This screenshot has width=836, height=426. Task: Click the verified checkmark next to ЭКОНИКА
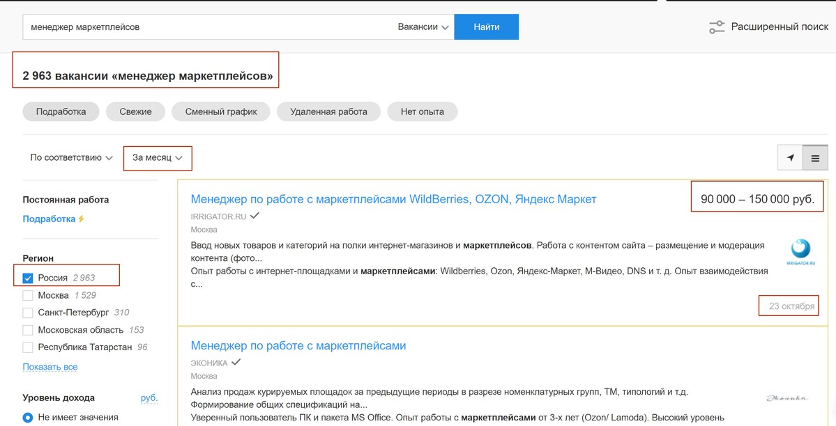pyautogui.click(x=236, y=362)
